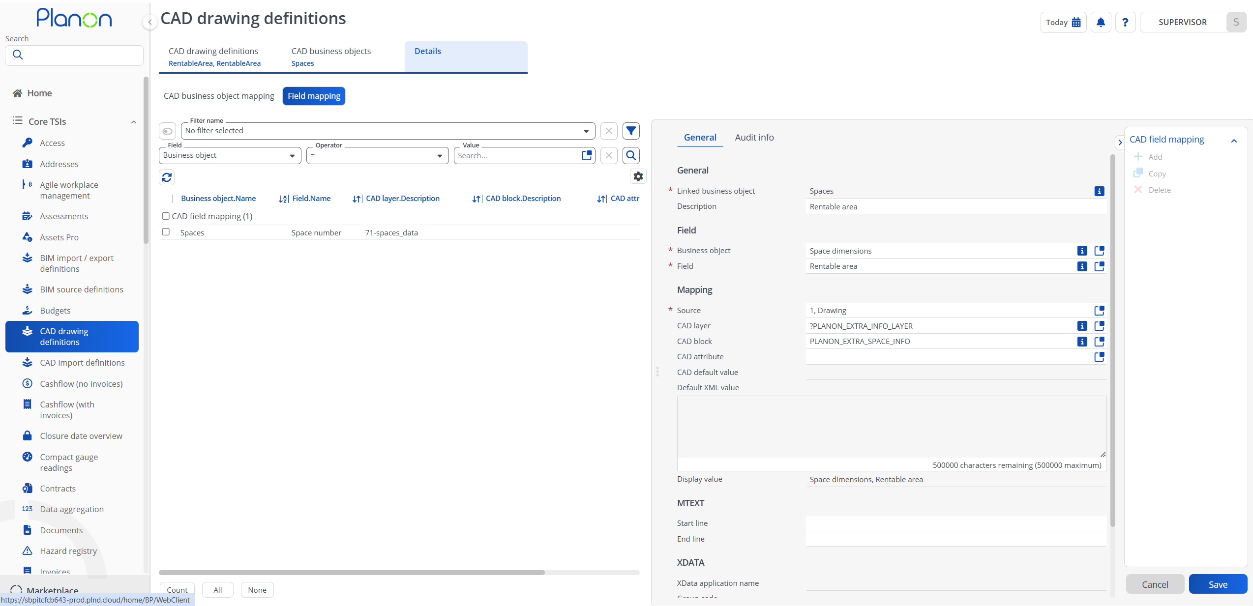Sort by CAD layer.Description column
The image size is (1253, 606).
[402, 199]
